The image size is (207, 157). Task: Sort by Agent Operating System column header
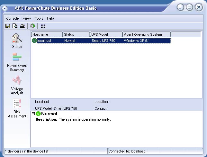[x=147, y=34]
